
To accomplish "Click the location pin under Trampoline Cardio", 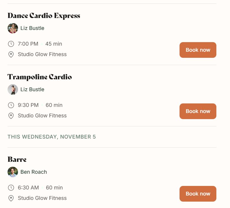I will (x=11, y=116).
